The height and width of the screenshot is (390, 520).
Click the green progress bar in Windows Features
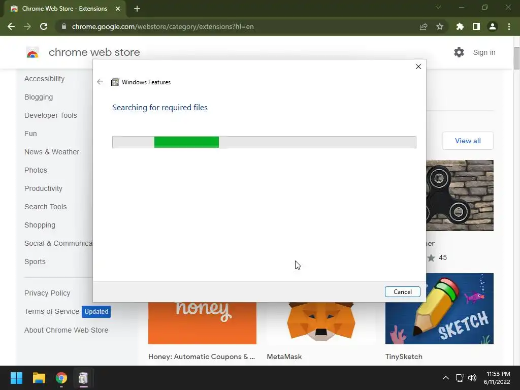[x=186, y=142]
